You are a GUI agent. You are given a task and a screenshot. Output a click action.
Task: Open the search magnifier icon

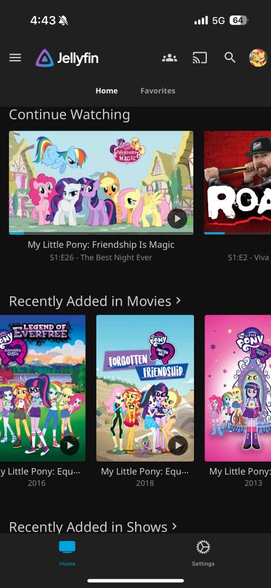pyautogui.click(x=230, y=58)
